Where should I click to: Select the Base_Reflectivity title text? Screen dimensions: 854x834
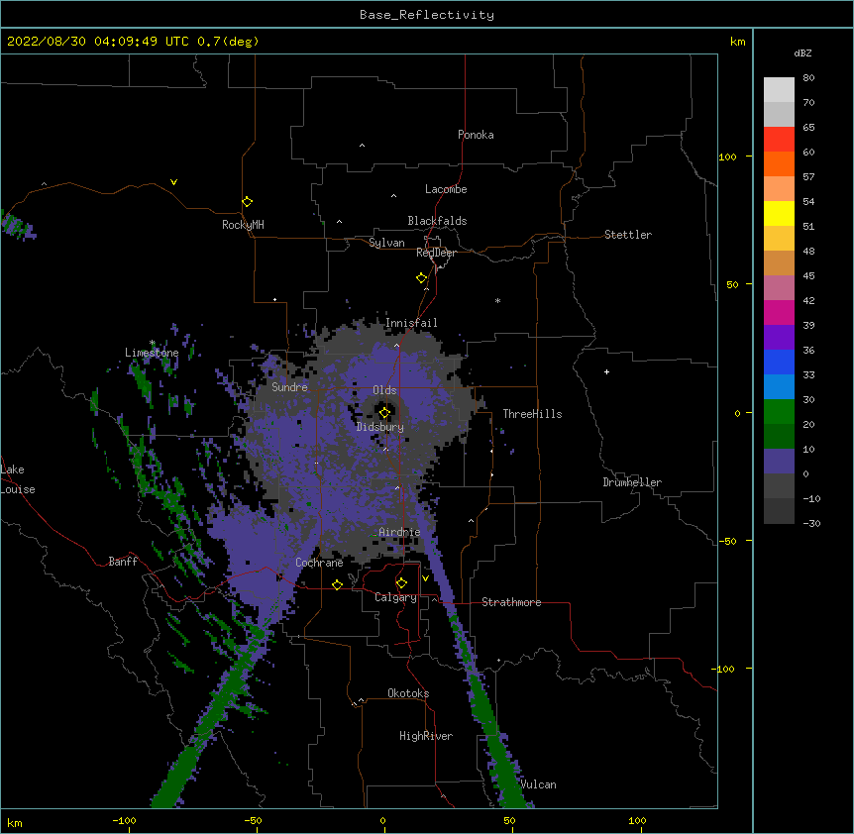pos(427,15)
